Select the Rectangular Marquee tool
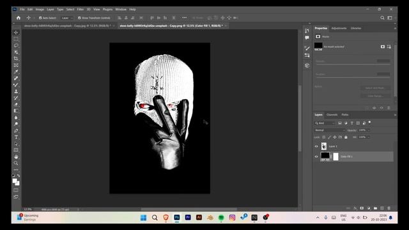This screenshot has height=230, width=409. (x=16, y=39)
